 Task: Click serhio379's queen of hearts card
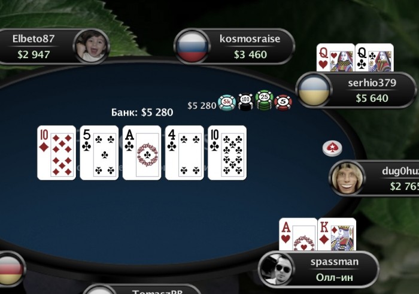(x=336, y=57)
